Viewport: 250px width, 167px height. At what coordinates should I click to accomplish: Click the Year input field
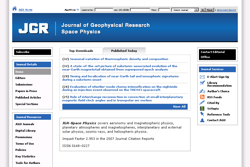(x=164, y=10)
